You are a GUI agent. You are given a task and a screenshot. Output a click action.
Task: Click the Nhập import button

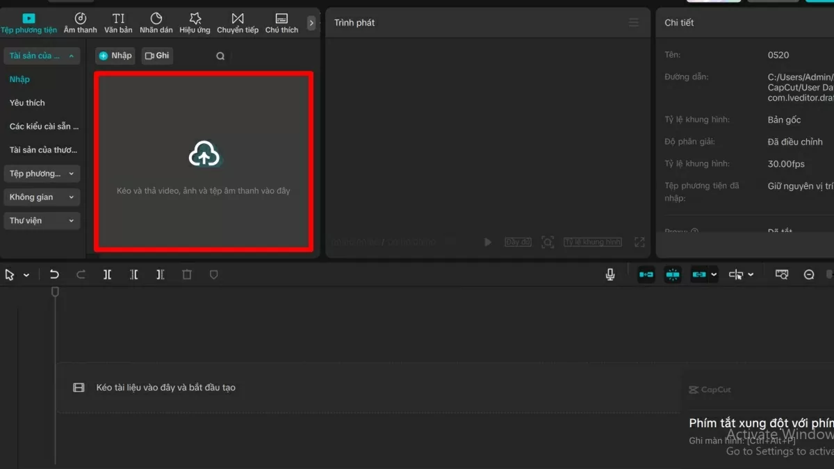[x=115, y=56]
